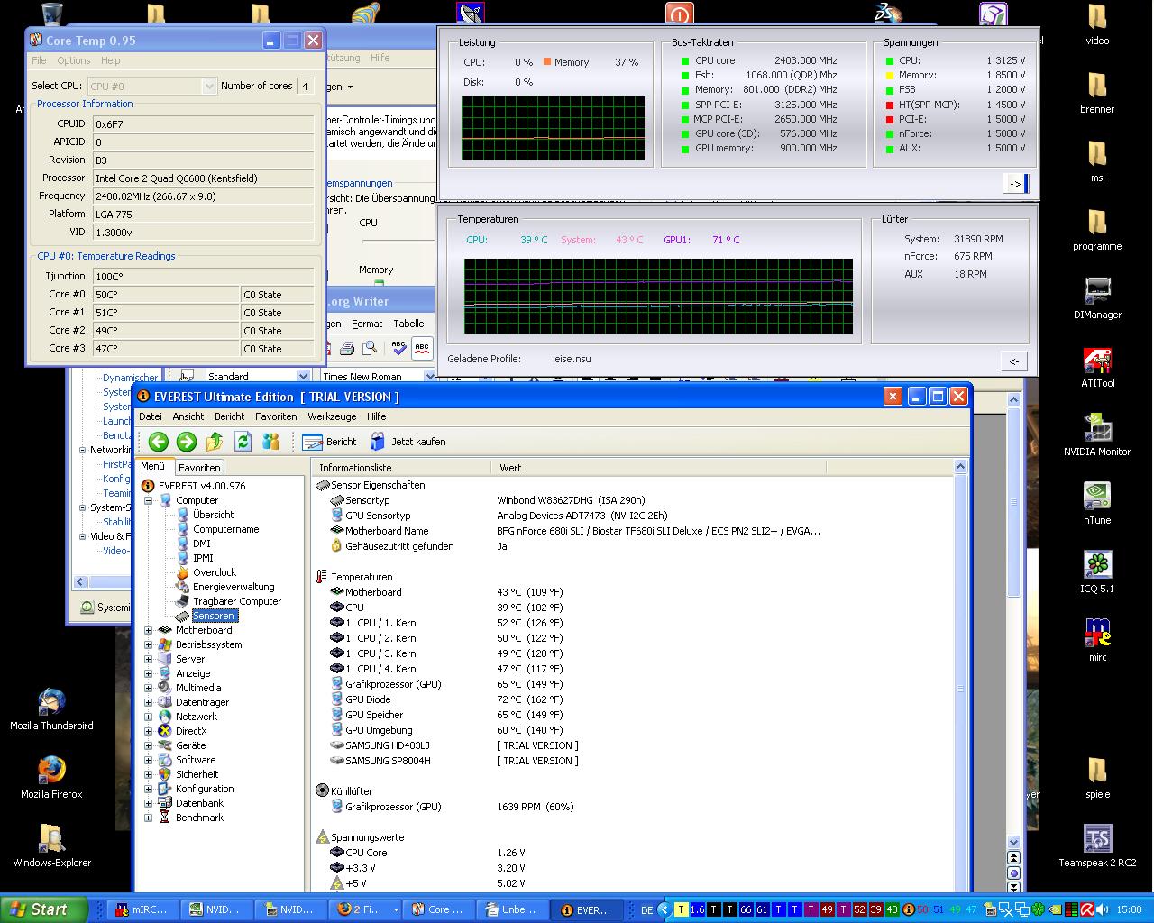This screenshot has height=923, width=1154.
Task: Switch to the Favoriten tab in EVEREST
Action: click(199, 468)
